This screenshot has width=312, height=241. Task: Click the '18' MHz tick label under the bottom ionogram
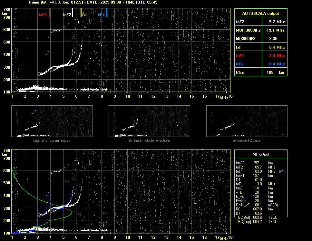click(x=230, y=237)
